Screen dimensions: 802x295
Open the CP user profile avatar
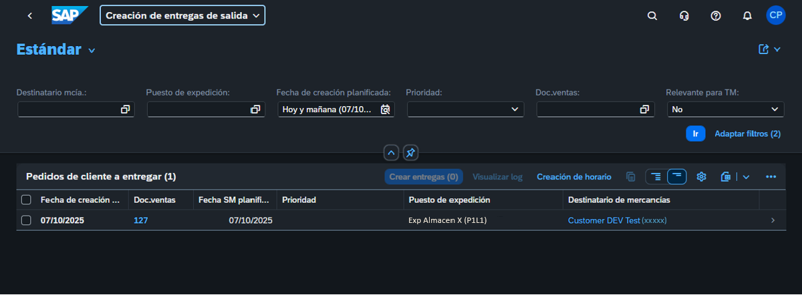pyautogui.click(x=775, y=15)
